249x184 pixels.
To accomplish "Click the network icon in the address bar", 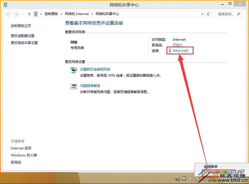I will click(35, 14).
